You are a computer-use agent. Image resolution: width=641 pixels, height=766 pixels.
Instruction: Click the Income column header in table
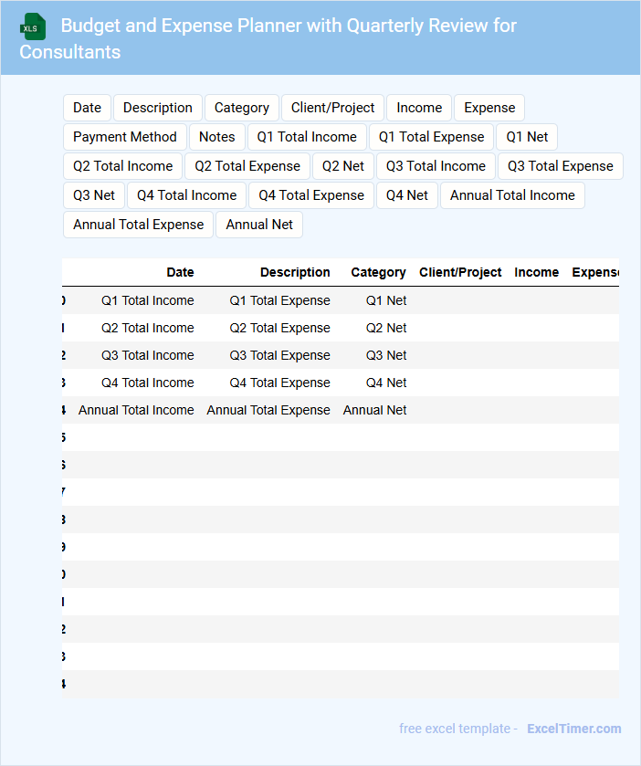click(536, 272)
